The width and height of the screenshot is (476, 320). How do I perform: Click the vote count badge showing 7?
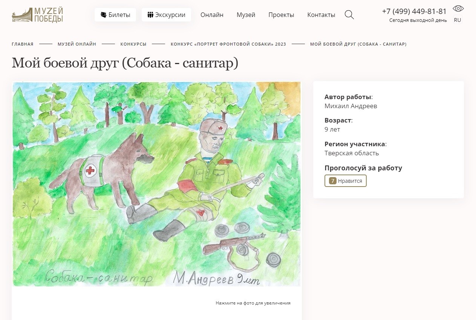click(332, 181)
